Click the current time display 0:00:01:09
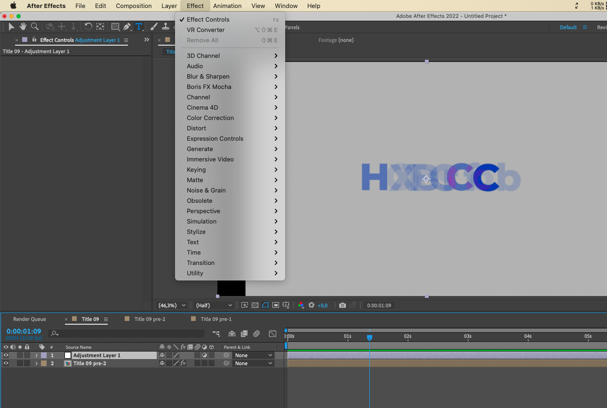607x408 pixels. (x=24, y=331)
